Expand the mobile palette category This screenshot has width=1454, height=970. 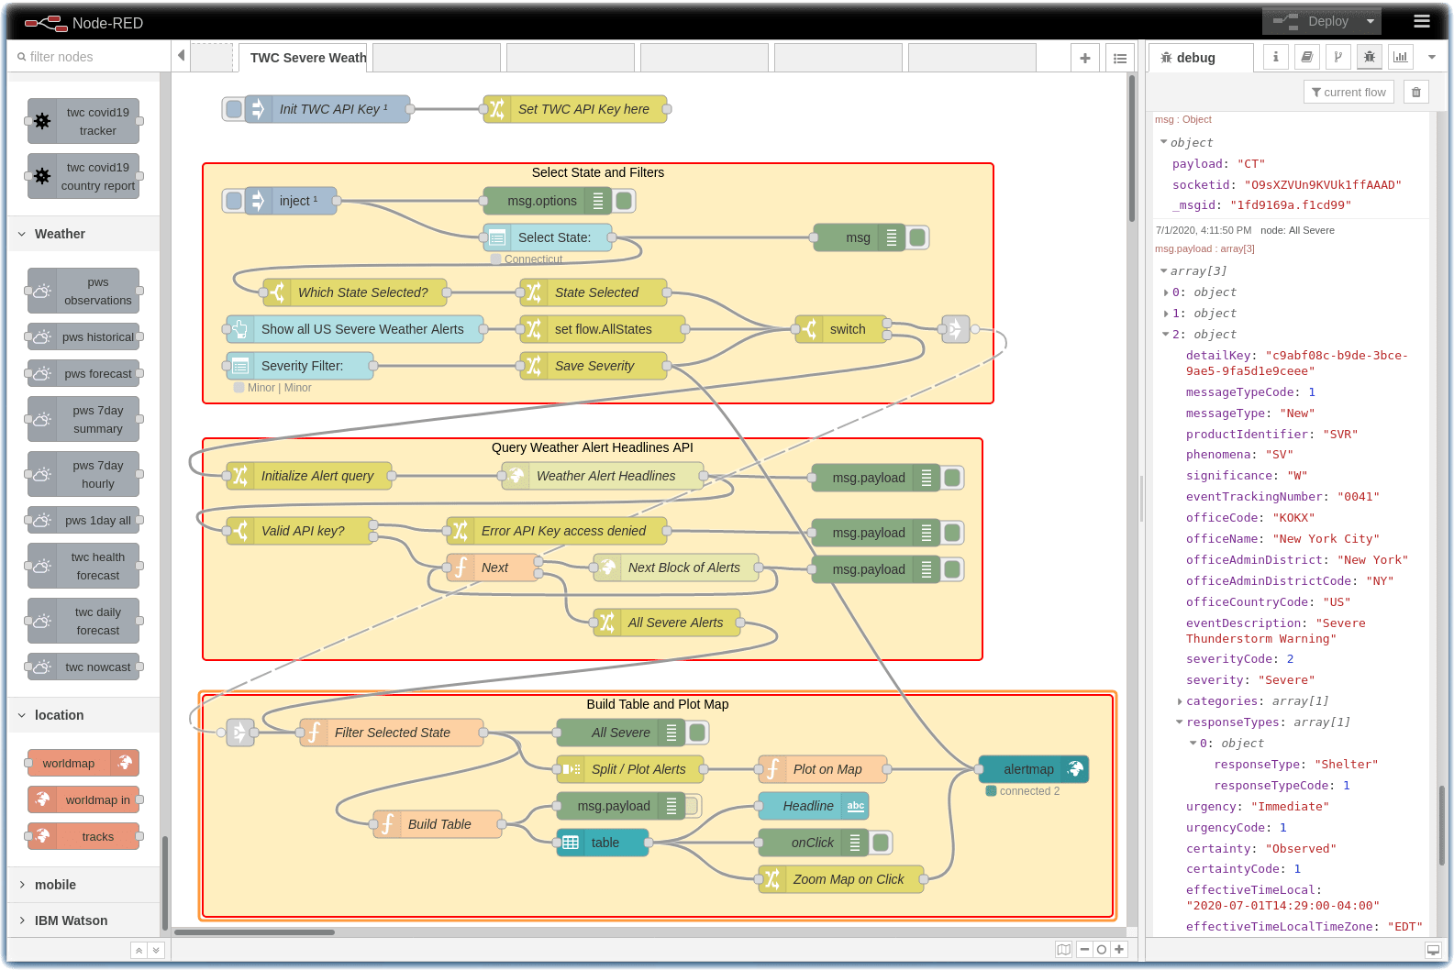click(x=83, y=885)
